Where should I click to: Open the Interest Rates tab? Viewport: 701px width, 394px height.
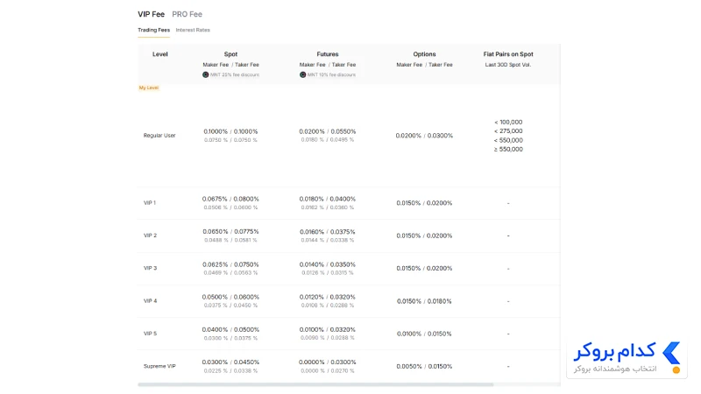(x=193, y=30)
